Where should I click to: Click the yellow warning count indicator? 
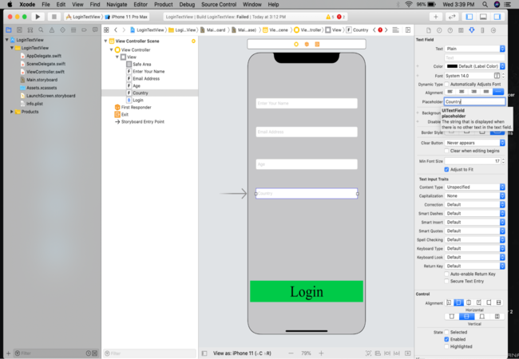coord(330,17)
